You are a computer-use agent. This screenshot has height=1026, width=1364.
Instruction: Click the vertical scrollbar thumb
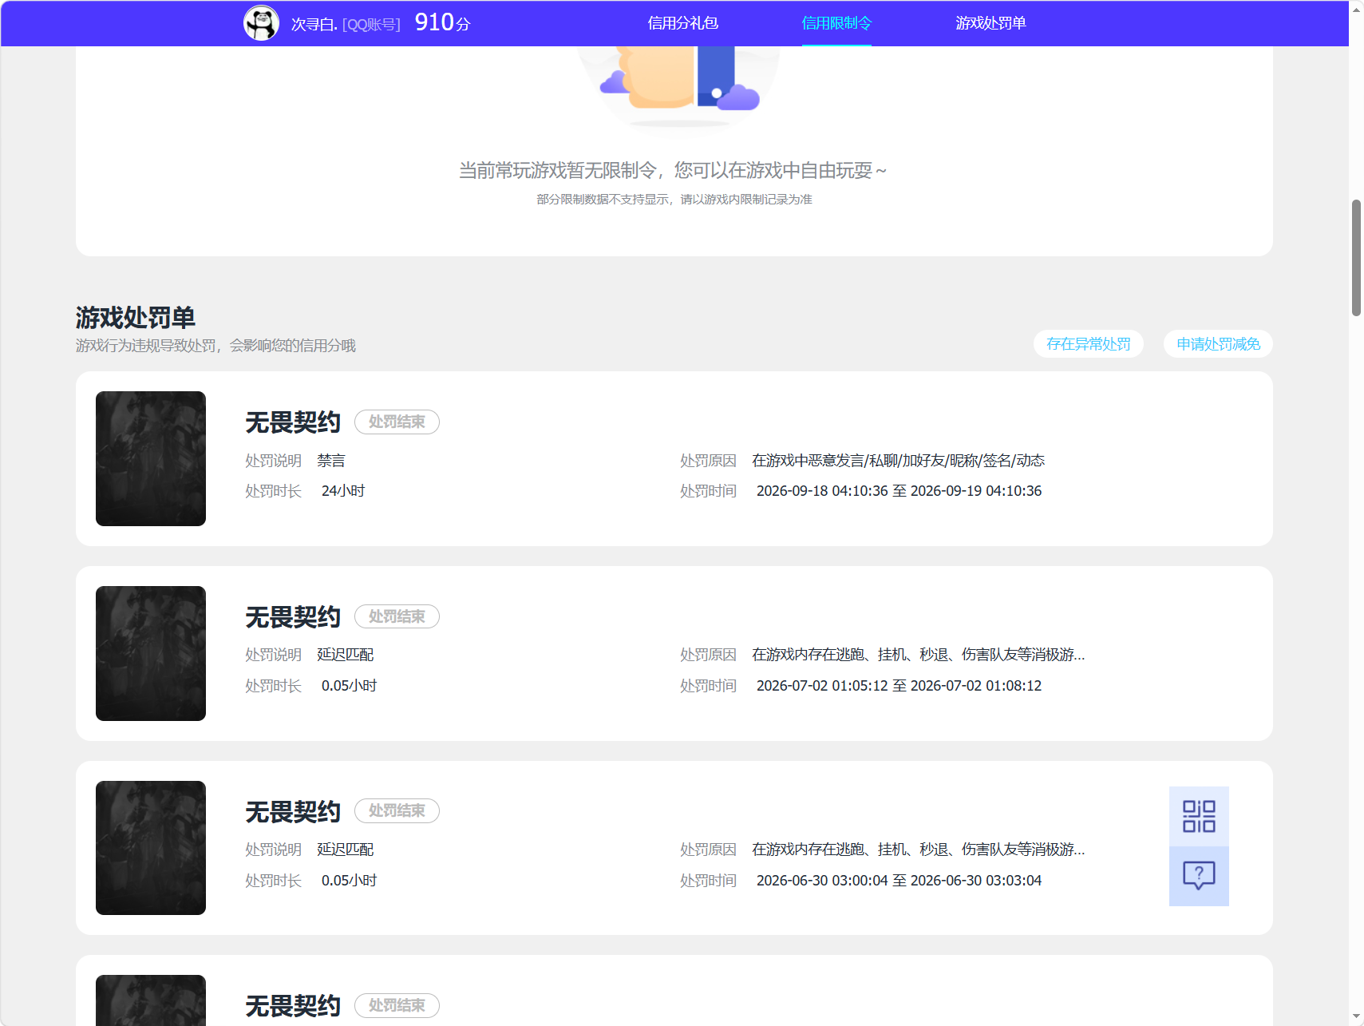pyautogui.click(x=1356, y=258)
